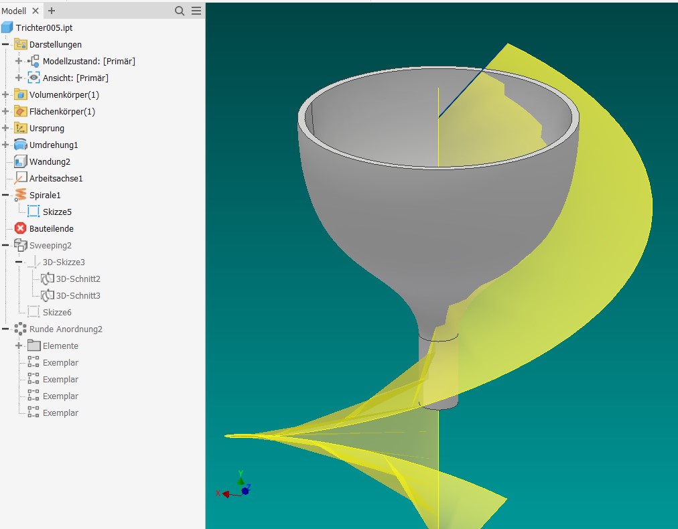Expand the Ursprung node
The height and width of the screenshot is (529, 678).
pyautogui.click(x=5, y=128)
